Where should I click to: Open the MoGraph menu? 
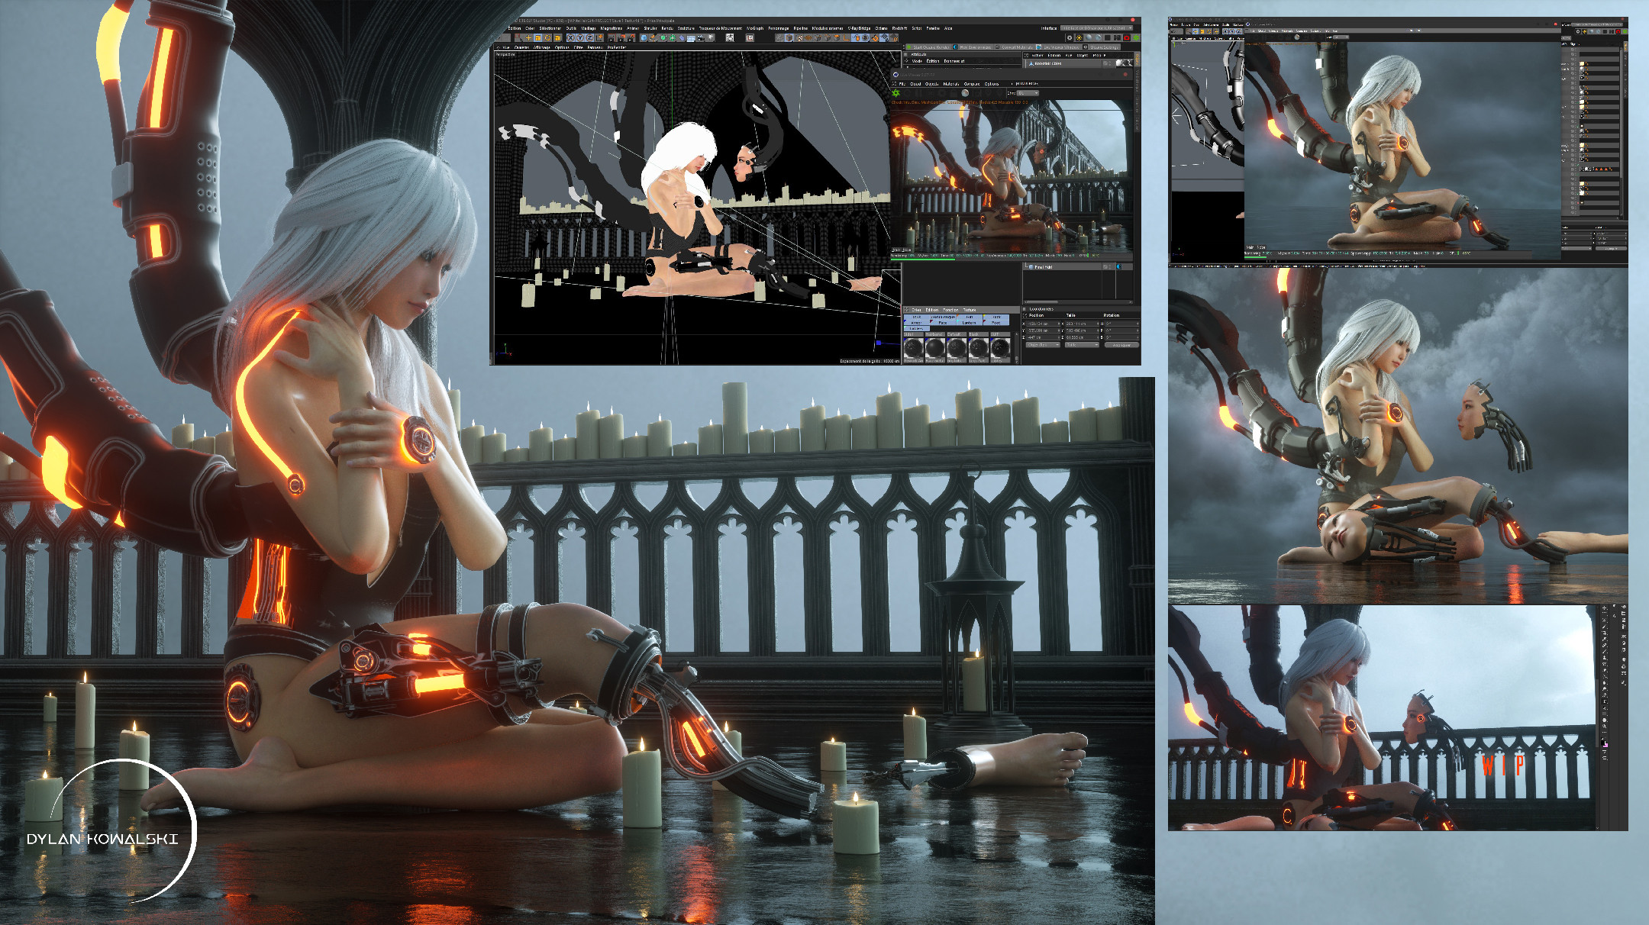click(x=755, y=28)
